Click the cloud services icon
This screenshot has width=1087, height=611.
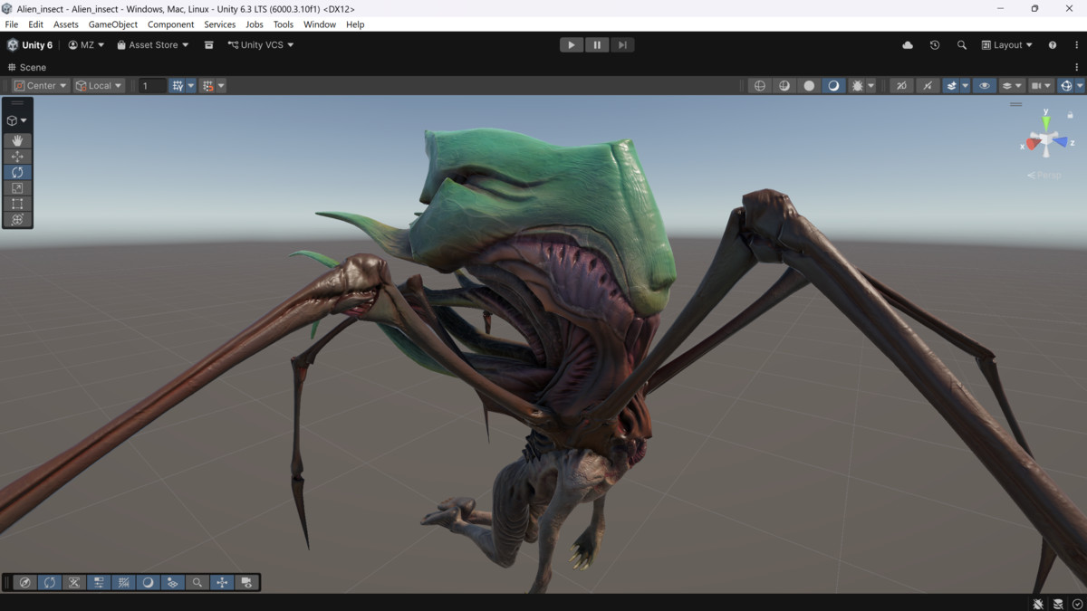[x=907, y=44]
